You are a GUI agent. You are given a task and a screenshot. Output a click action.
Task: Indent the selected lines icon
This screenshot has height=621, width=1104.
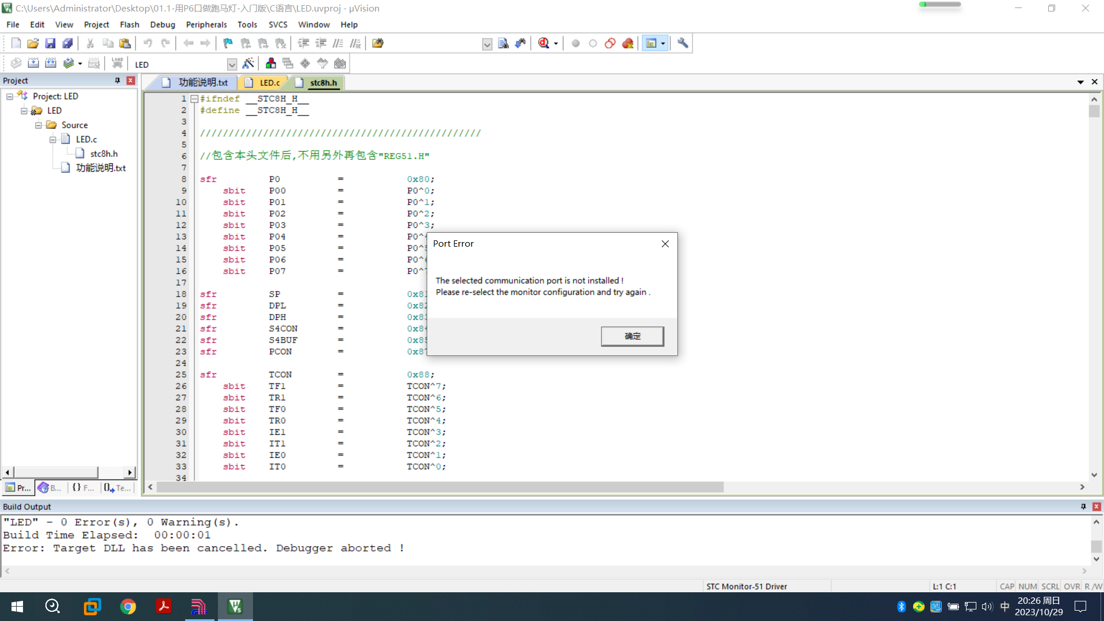coord(304,43)
